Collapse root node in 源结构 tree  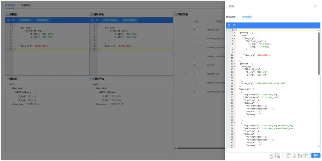7,84
